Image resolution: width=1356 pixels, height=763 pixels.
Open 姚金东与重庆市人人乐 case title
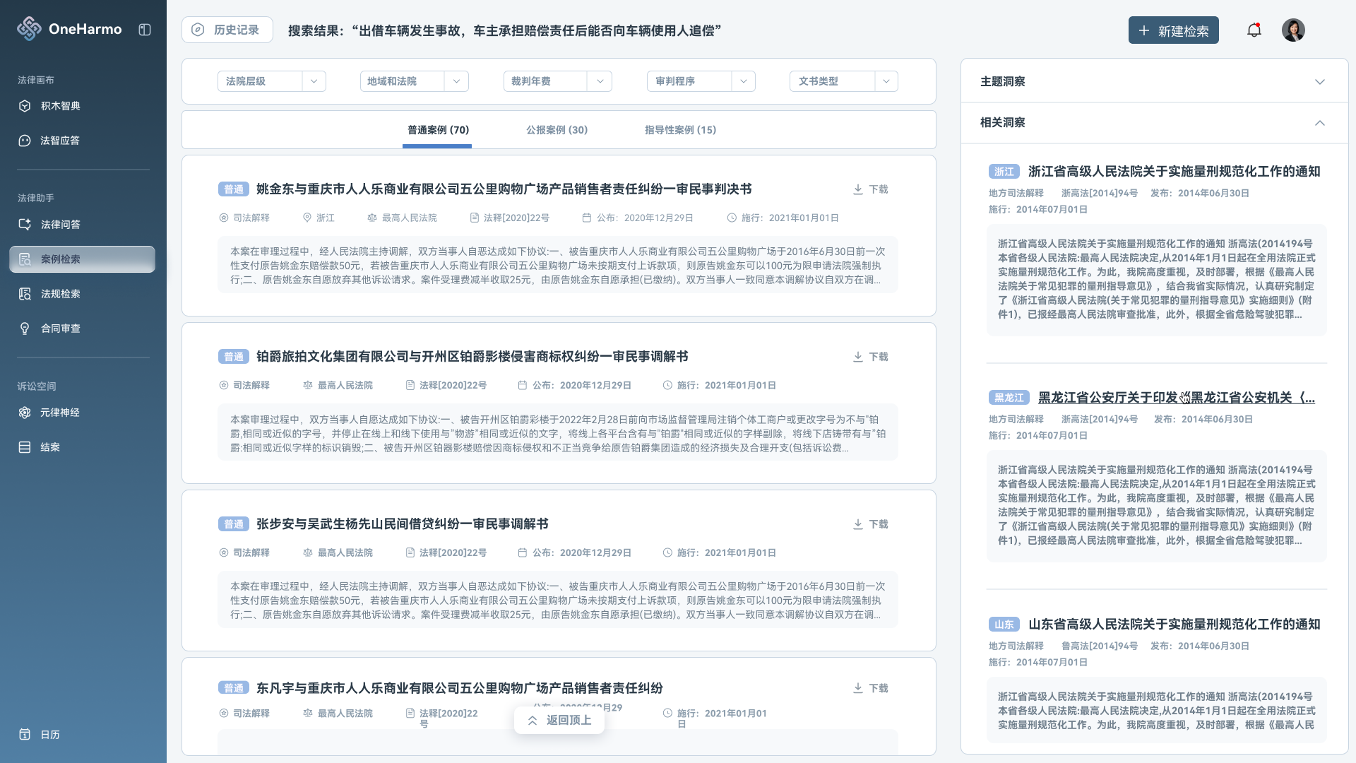[x=504, y=189]
